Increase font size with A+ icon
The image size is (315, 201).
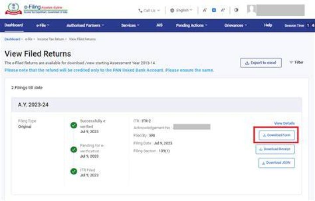tap(223, 10)
